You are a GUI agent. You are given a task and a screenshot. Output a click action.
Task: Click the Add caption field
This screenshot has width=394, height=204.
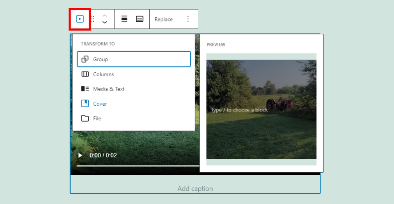coord(195,189)
